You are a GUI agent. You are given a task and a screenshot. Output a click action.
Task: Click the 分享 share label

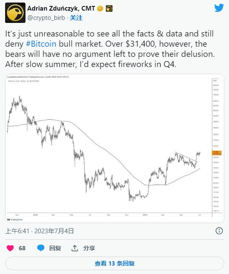pyautogui.click(x=89, y=248)
